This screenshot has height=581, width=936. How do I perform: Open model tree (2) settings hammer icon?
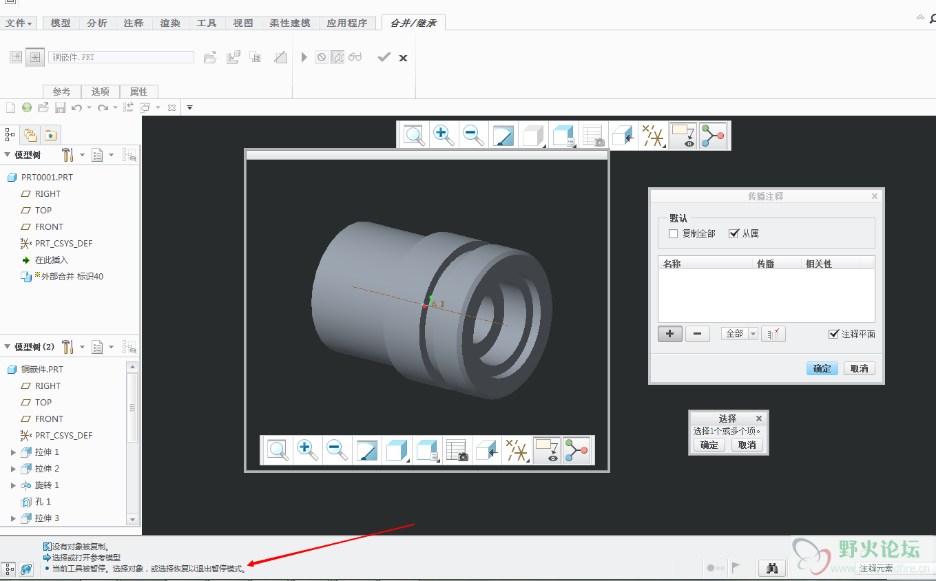[x=67, y=347]
